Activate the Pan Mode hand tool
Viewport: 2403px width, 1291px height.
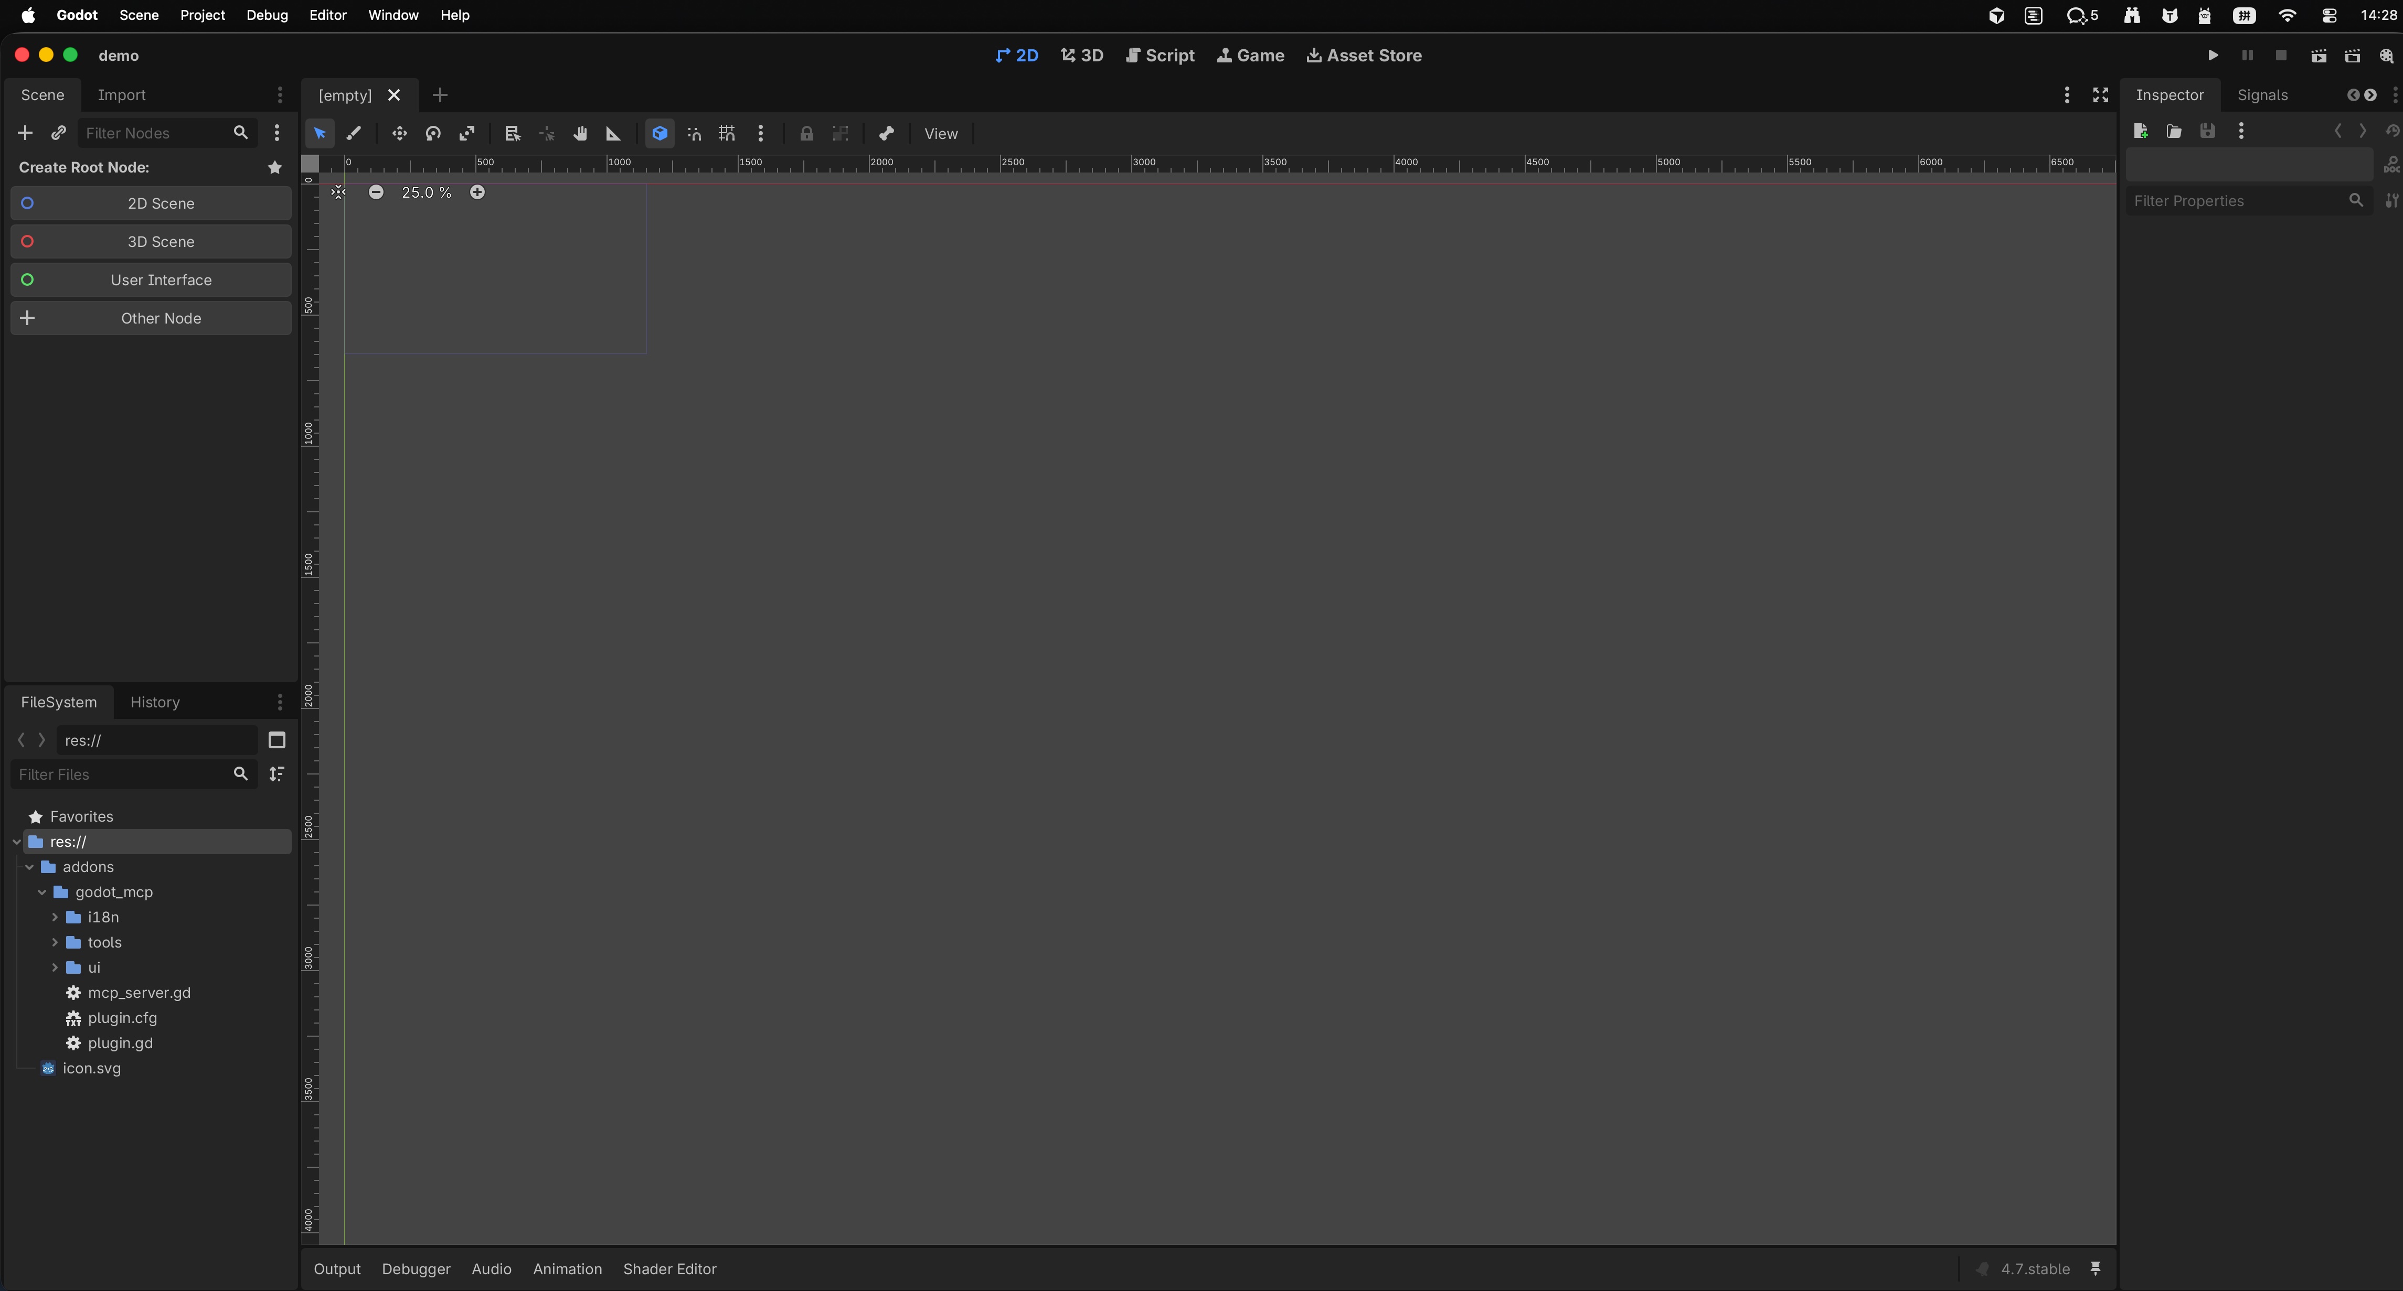click(x=580, y=133)
